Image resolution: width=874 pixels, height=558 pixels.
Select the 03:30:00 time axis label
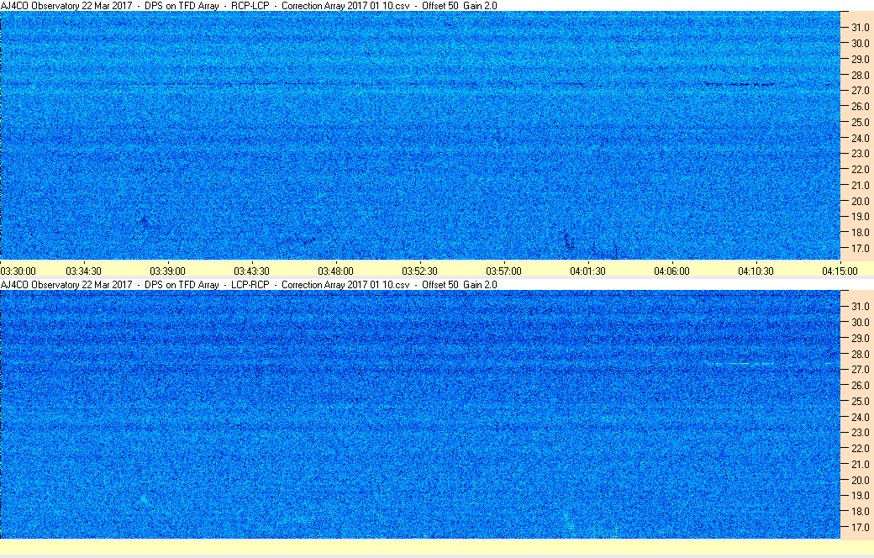click(x=18, y=271)
